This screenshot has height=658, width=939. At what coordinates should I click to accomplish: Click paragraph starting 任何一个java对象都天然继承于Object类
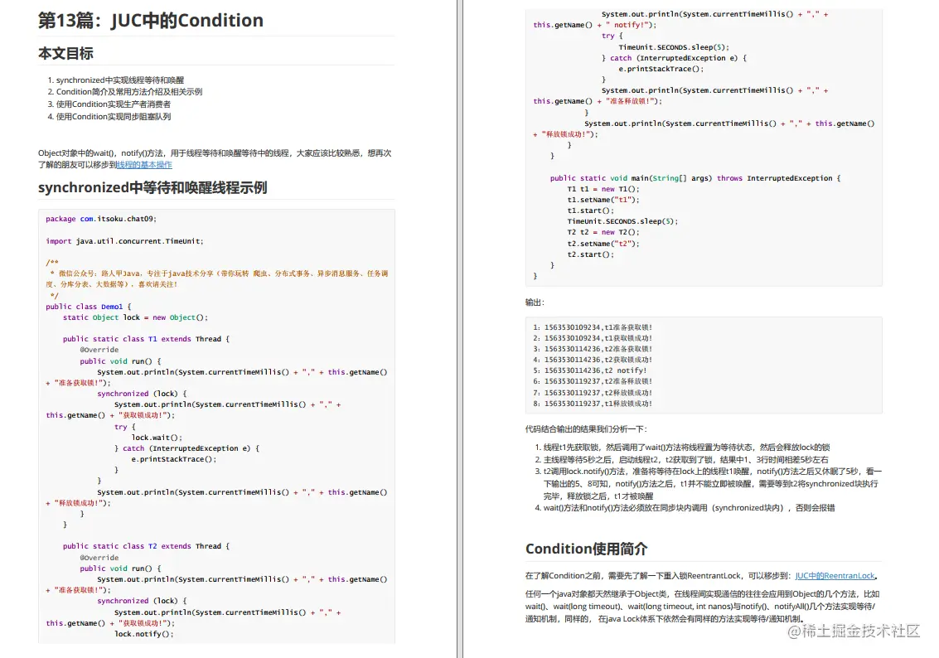click(x=703, y=606)
